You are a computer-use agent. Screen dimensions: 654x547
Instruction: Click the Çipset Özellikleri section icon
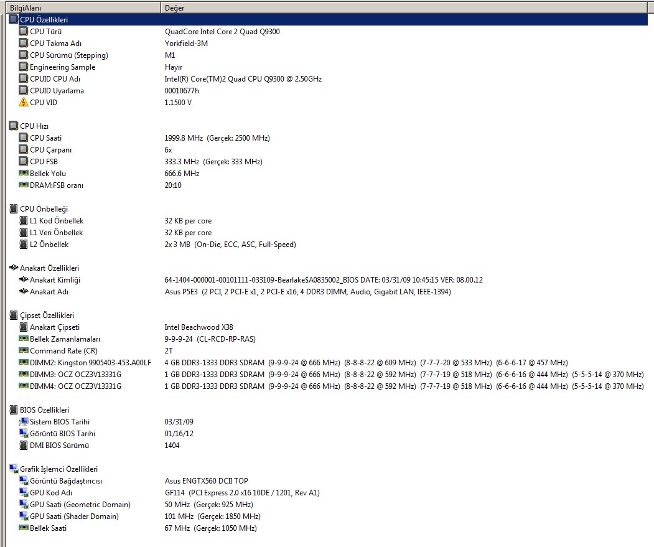tap(13, 315)
